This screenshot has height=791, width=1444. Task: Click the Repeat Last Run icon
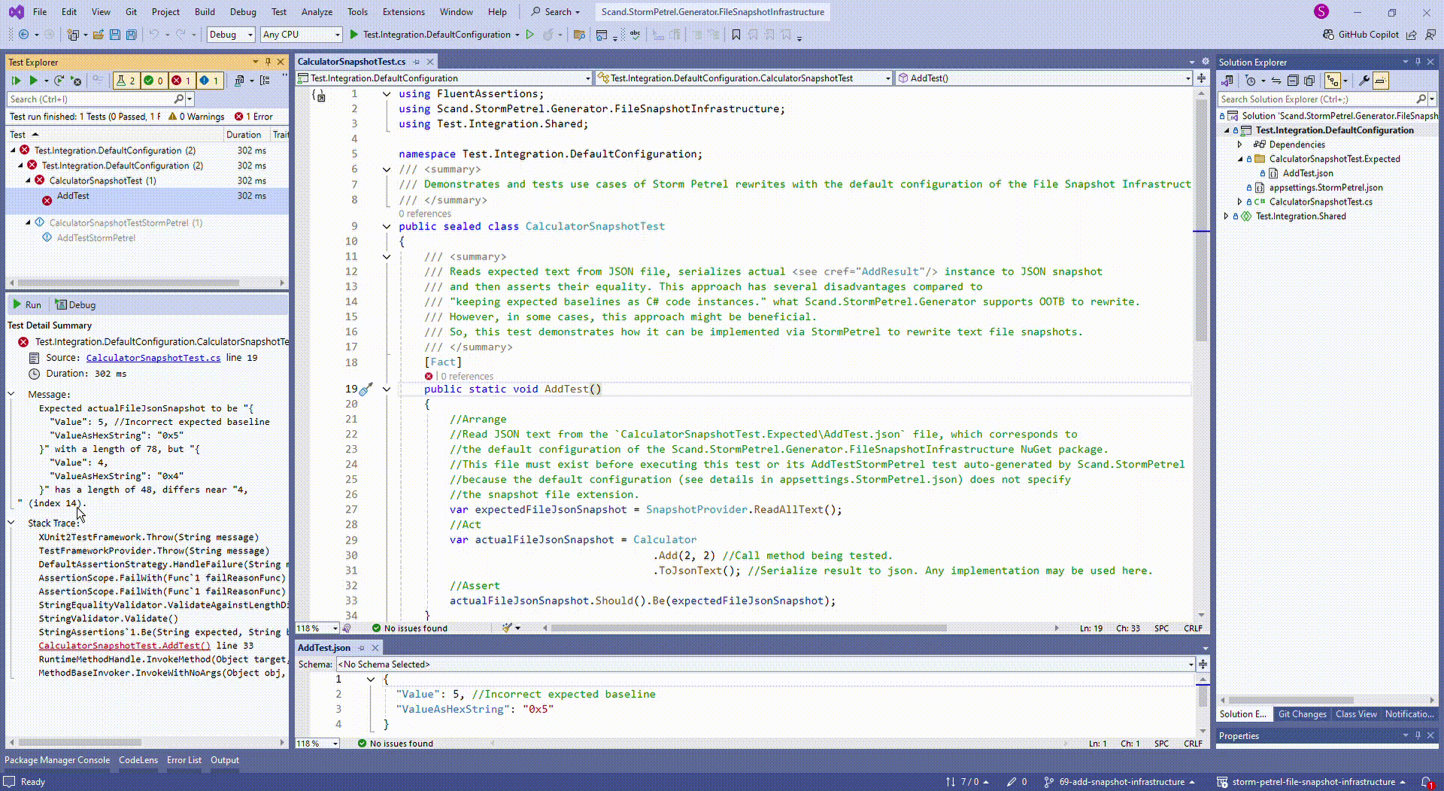tap(59, 80)
